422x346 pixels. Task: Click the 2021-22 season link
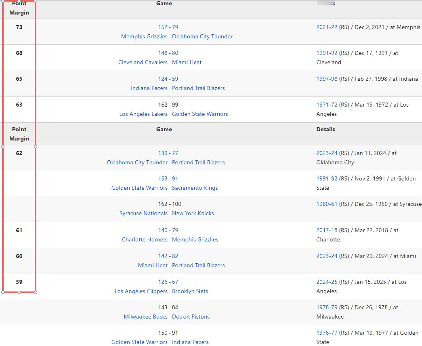pos(327,27)
